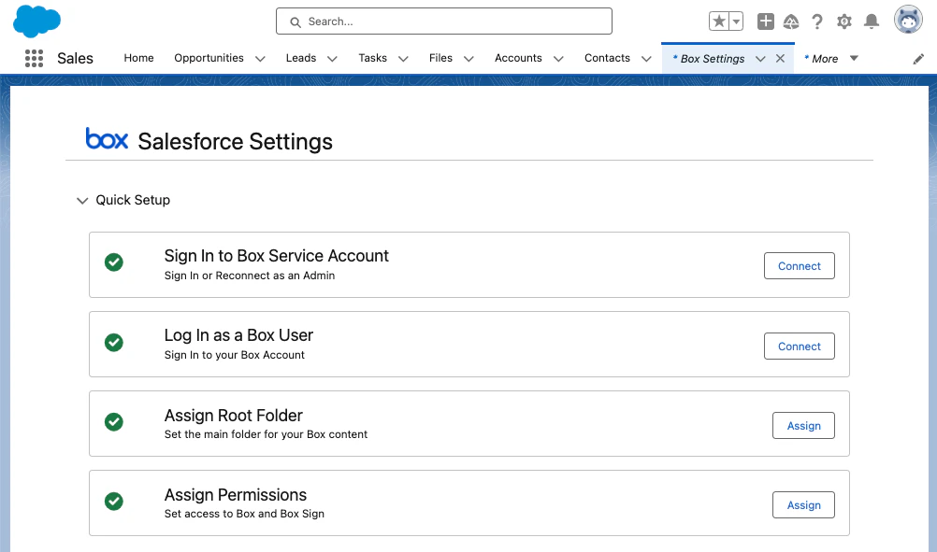Open the user profile avatar
Screen dimensions: 937x552
coord(908,21)
